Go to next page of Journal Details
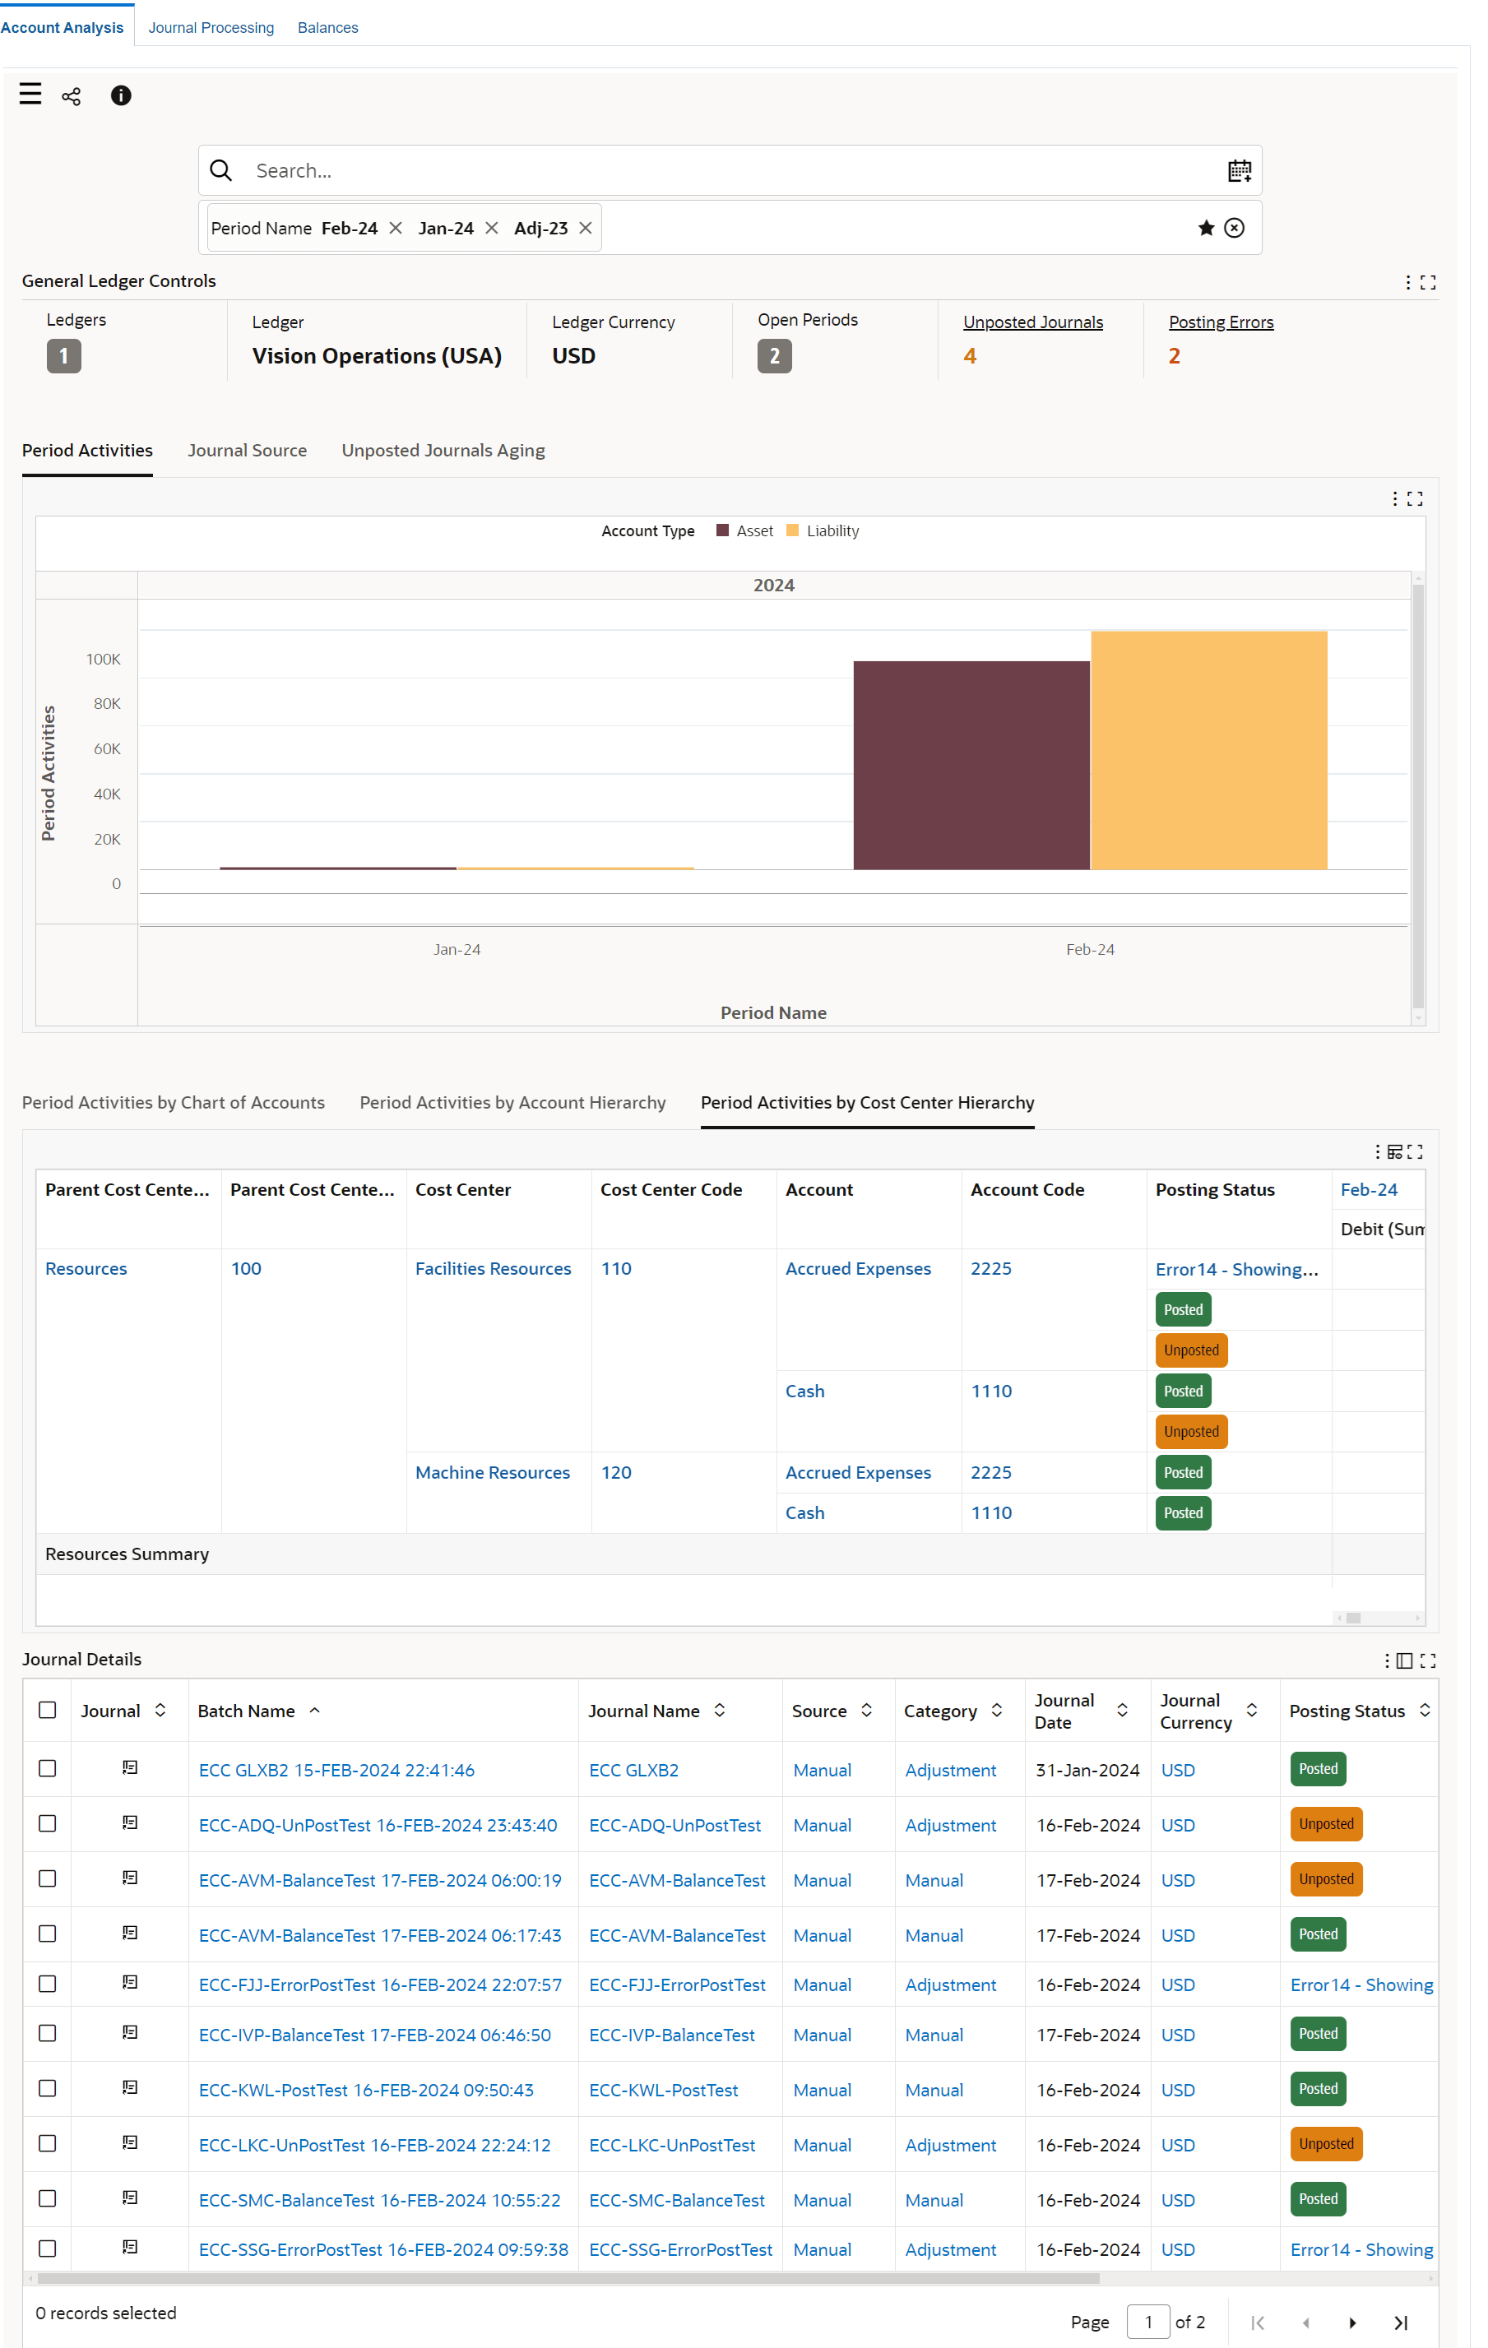Image resolution: width=1488 pixels, height=2348 pixels. click(1352, 2323)
